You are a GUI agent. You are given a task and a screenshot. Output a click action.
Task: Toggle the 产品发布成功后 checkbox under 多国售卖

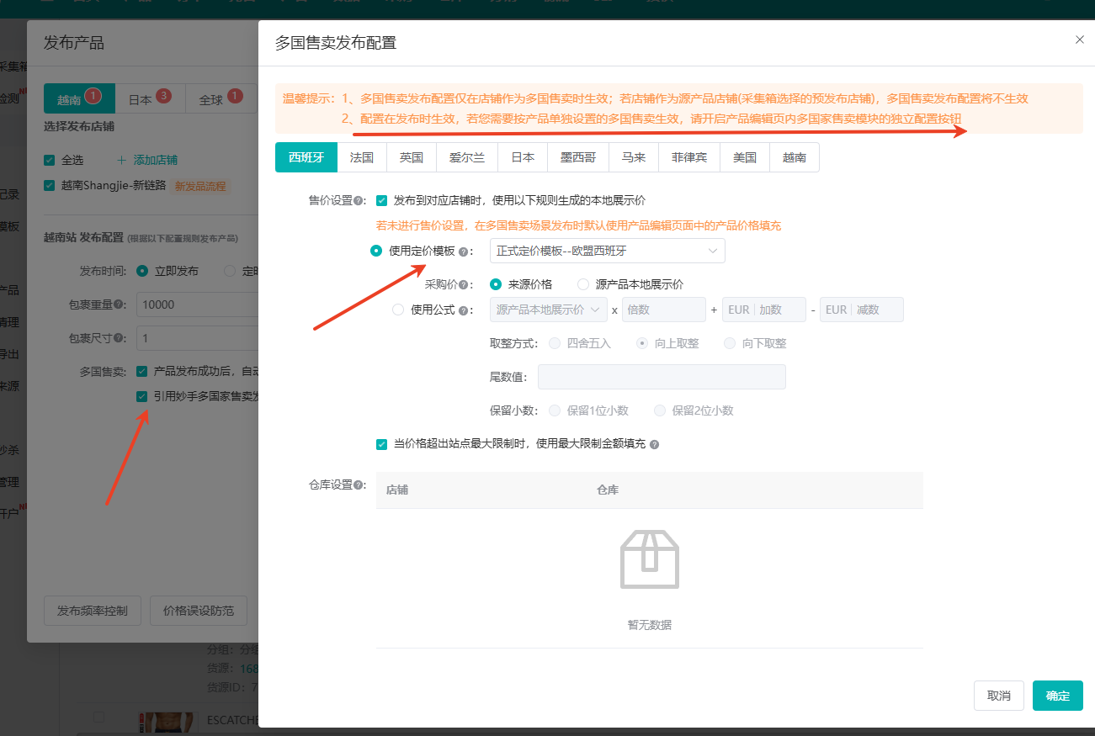point(141,371)
